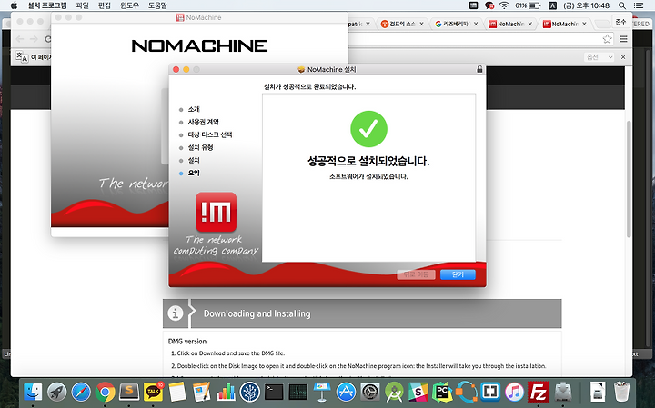Click the 닫기 button in the installer
Viewport: 655px width, 408px height.
(458, 274)
